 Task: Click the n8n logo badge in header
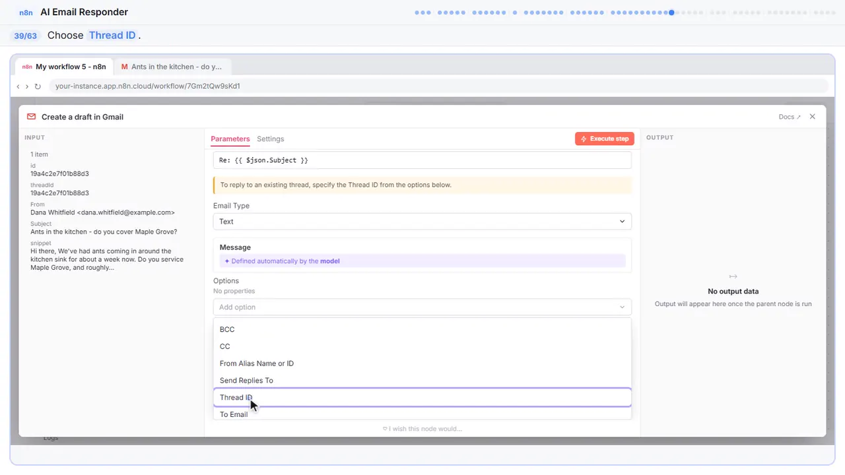pyautogui.click(x=26, y=13)
